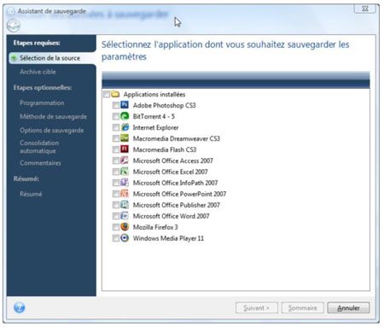Click the Macromedia Dreamweaver CS3 icon
Screen dimensions: 384x327
(x=125, y=138)
